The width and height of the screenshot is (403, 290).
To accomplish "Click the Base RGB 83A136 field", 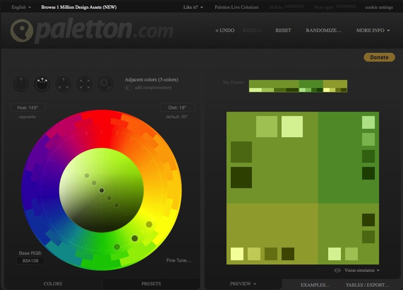I will point(30,261).
